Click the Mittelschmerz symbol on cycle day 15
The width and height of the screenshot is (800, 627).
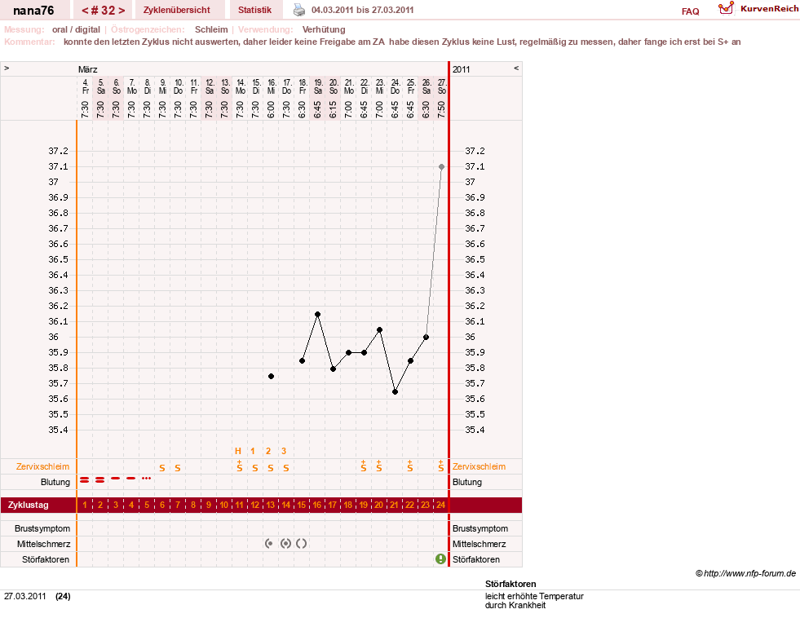pos(302,543)
